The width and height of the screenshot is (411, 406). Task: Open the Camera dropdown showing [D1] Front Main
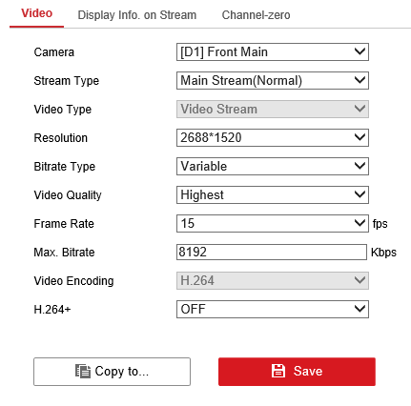(x=273, y=51)
